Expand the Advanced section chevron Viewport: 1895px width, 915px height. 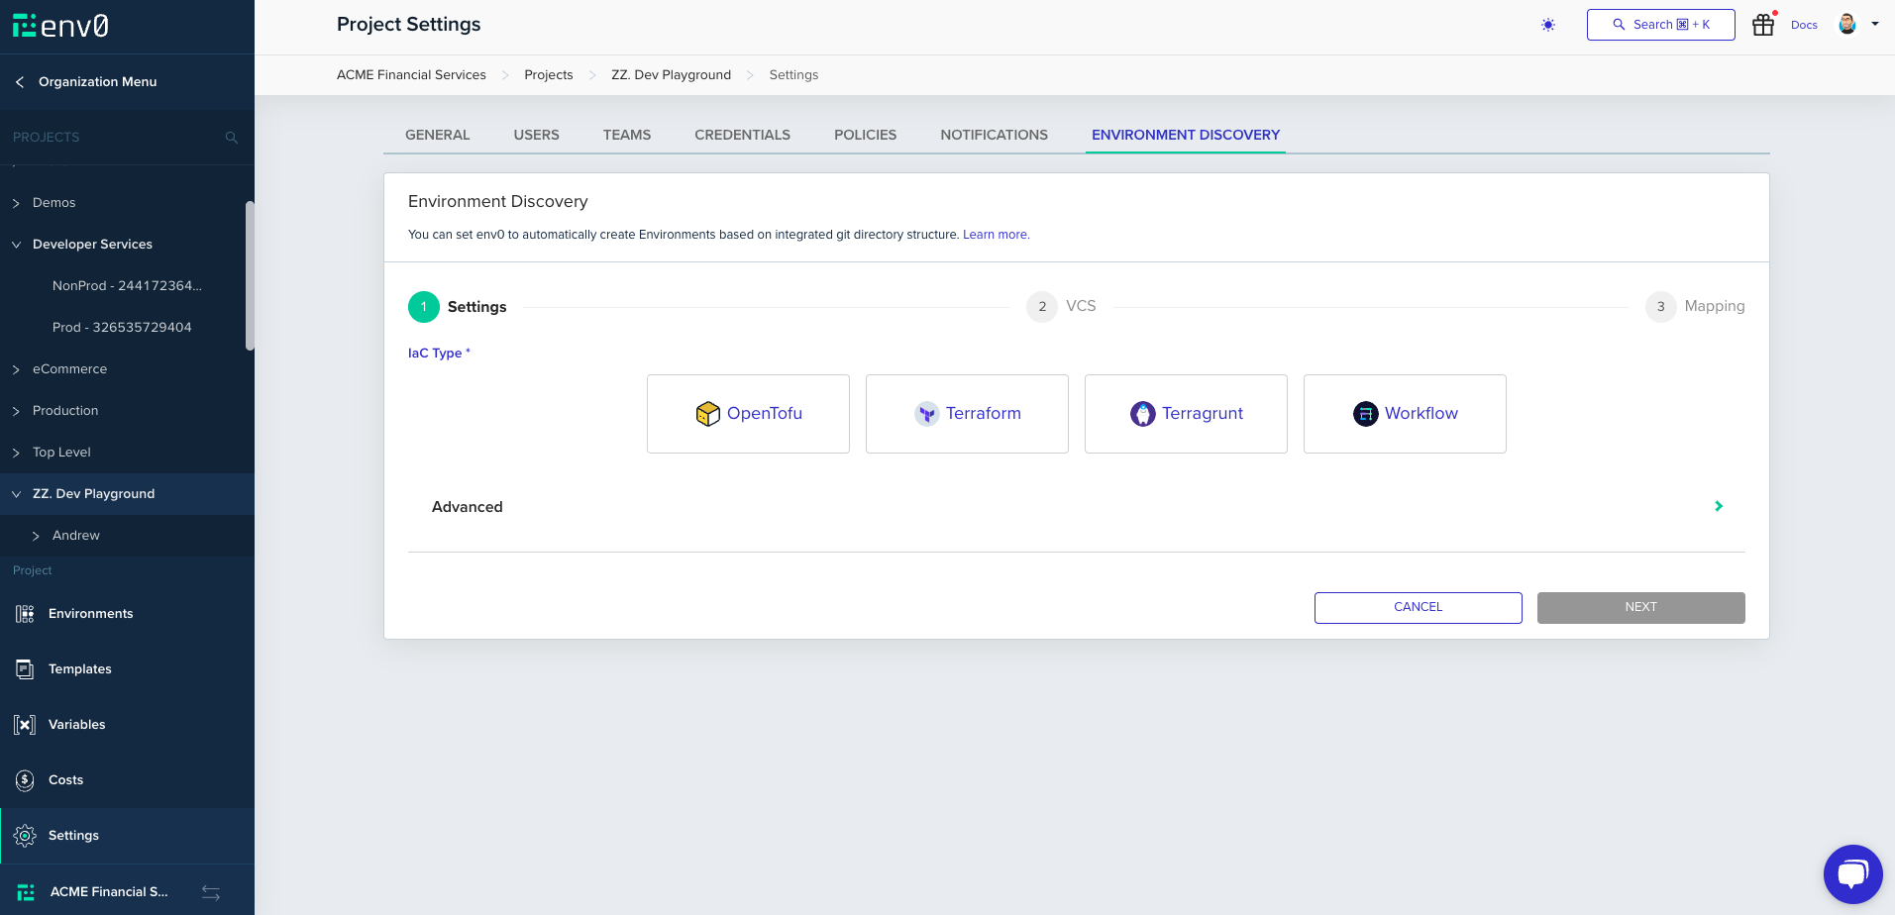[1719, 506]
